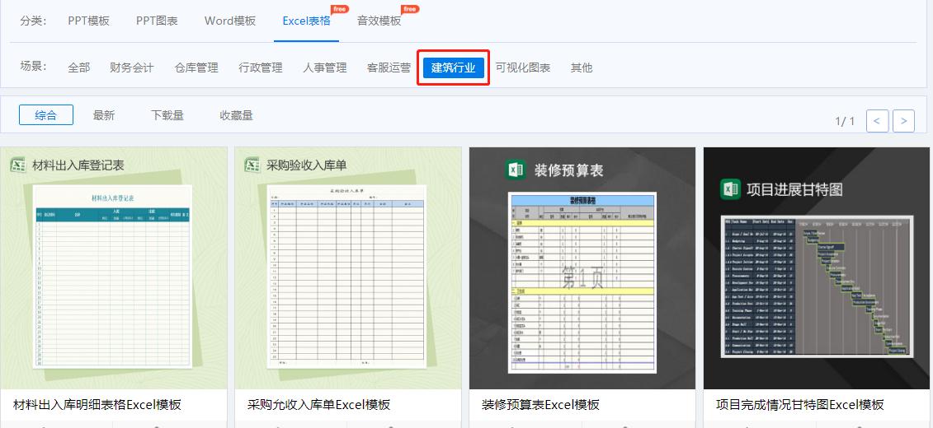Sort results by 最新
The image size is (933, 428).
click(x=104, y=115)
